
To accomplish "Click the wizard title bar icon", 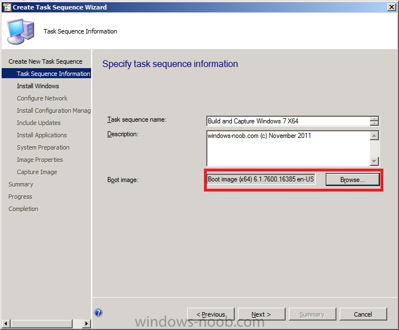I will coord(7,7).
